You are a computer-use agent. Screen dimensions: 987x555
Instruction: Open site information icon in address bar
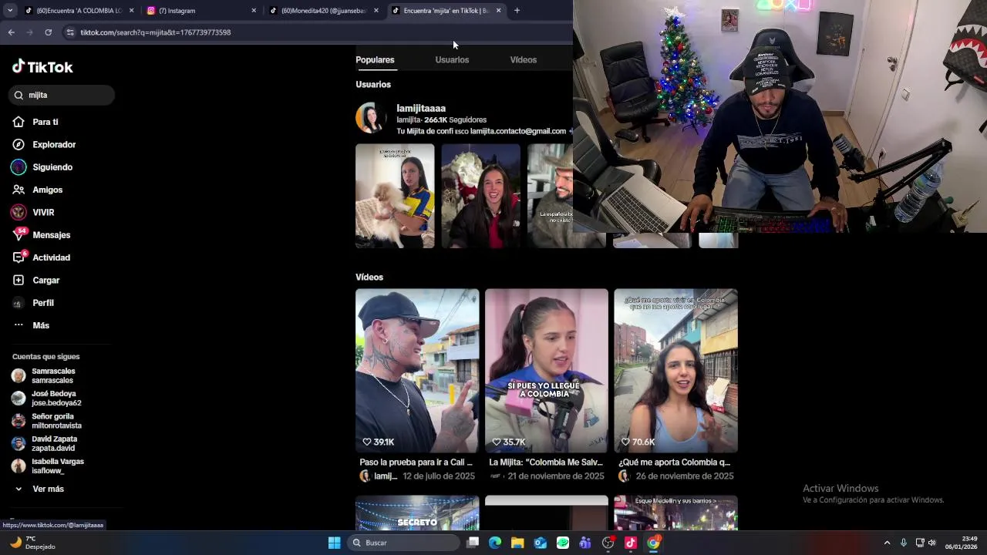70,32
